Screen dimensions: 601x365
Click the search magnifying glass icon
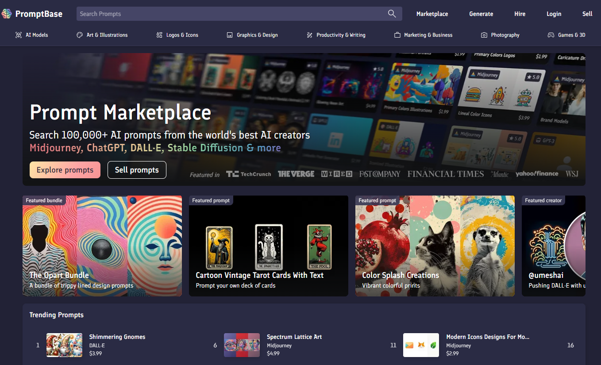(392, 14)
